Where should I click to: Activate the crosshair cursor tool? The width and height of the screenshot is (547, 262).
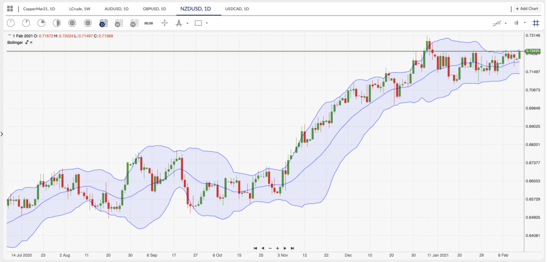pyautogui.click(x=165, y=23)
